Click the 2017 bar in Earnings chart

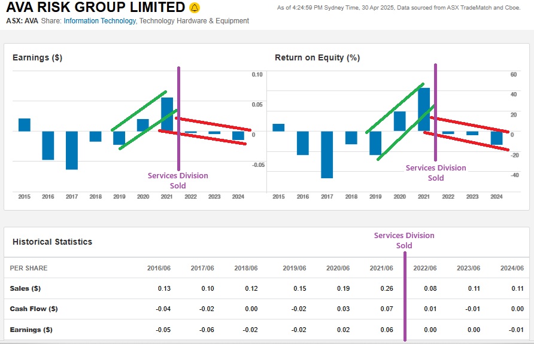(72, 150)
